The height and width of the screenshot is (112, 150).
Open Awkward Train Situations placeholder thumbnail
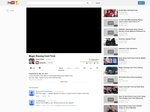pyautogui.click(x=111, y=51)
